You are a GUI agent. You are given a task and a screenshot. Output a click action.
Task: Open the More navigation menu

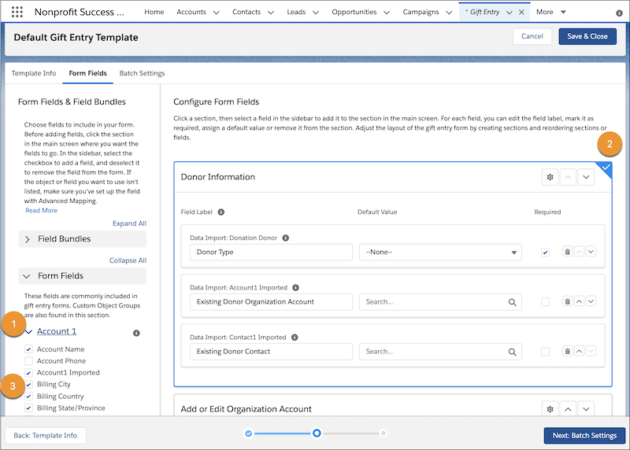[x=550, y=12]
